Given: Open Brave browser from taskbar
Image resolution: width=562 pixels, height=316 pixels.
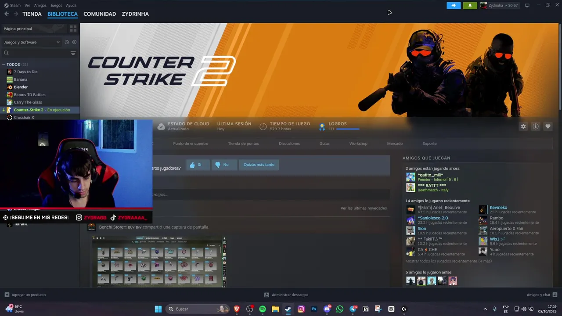Looking at the screenshot, I should tap(237, 309).
